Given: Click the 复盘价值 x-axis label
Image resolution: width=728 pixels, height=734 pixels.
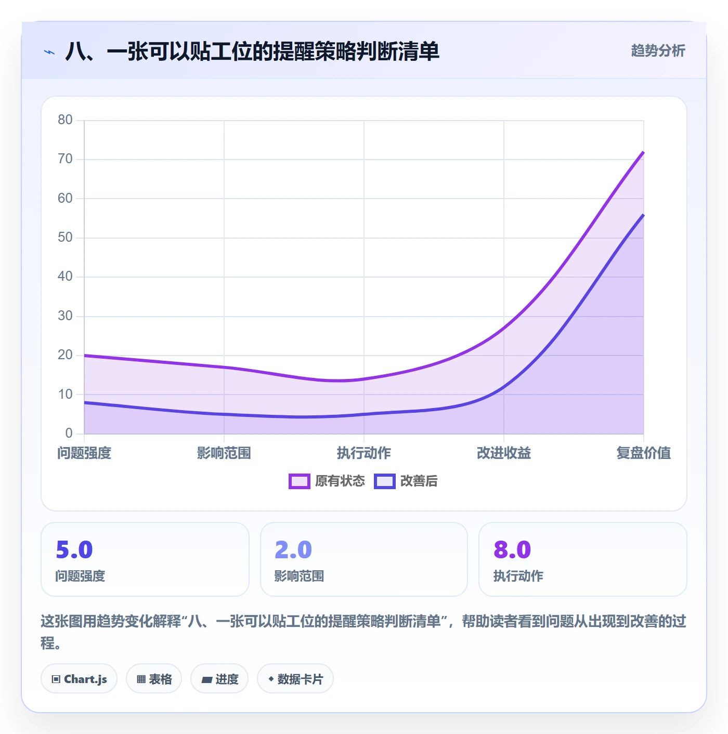Looking at the screenshot, I should pyautogui.click(x=644, y=453).
